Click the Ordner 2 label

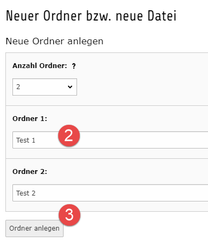point(30,172)
